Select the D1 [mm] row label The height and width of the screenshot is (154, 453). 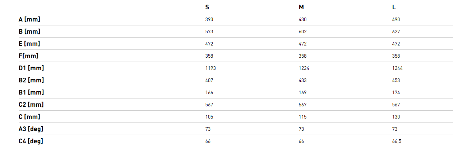tap(31, 68)
